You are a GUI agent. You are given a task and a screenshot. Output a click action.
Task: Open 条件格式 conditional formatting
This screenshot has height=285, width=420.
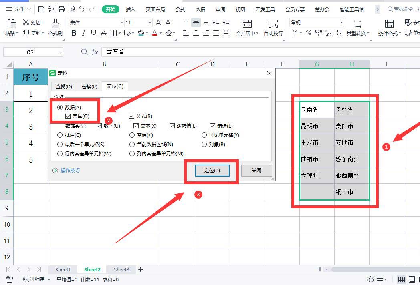tap(389, 27)
